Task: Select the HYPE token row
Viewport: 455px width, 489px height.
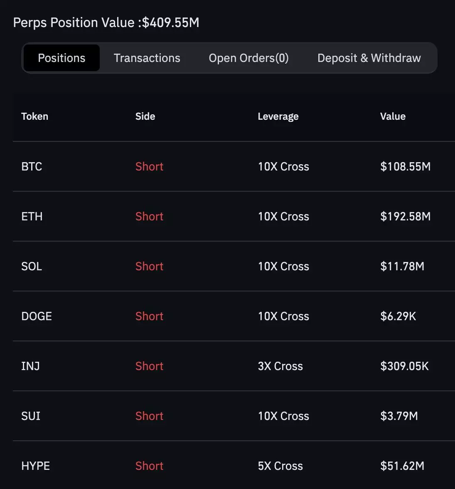Action: click(x=35, y=466)
